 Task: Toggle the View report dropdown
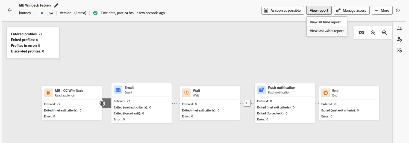click(319, 10)
